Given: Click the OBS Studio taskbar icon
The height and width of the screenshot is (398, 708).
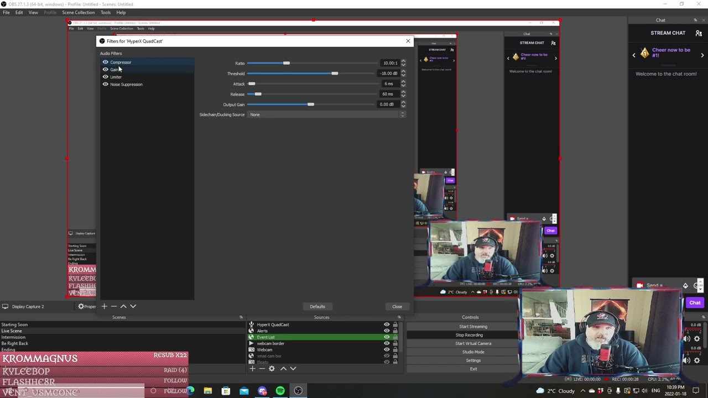Looking at the screenshot, I should click(x=298, y=391).
